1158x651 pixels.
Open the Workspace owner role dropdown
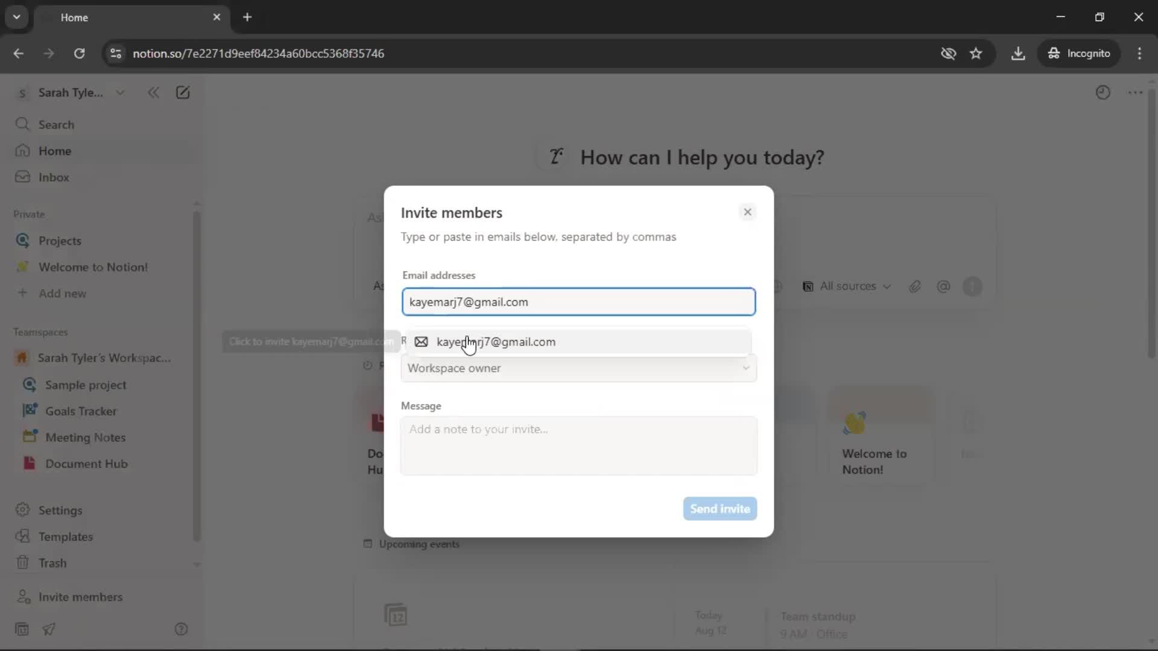[x=578, y=368]
